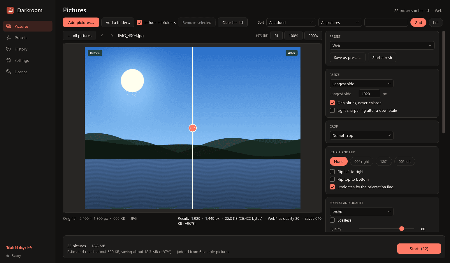This screenshot has width=450, height=263.
Task: Go to the previous picture arrow
Action: pyautogui.click(x=102, y=36)
